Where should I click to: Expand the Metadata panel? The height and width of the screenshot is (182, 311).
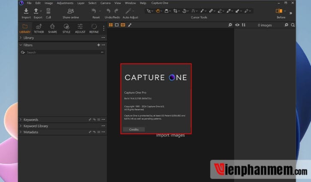[x=21, y=132]
